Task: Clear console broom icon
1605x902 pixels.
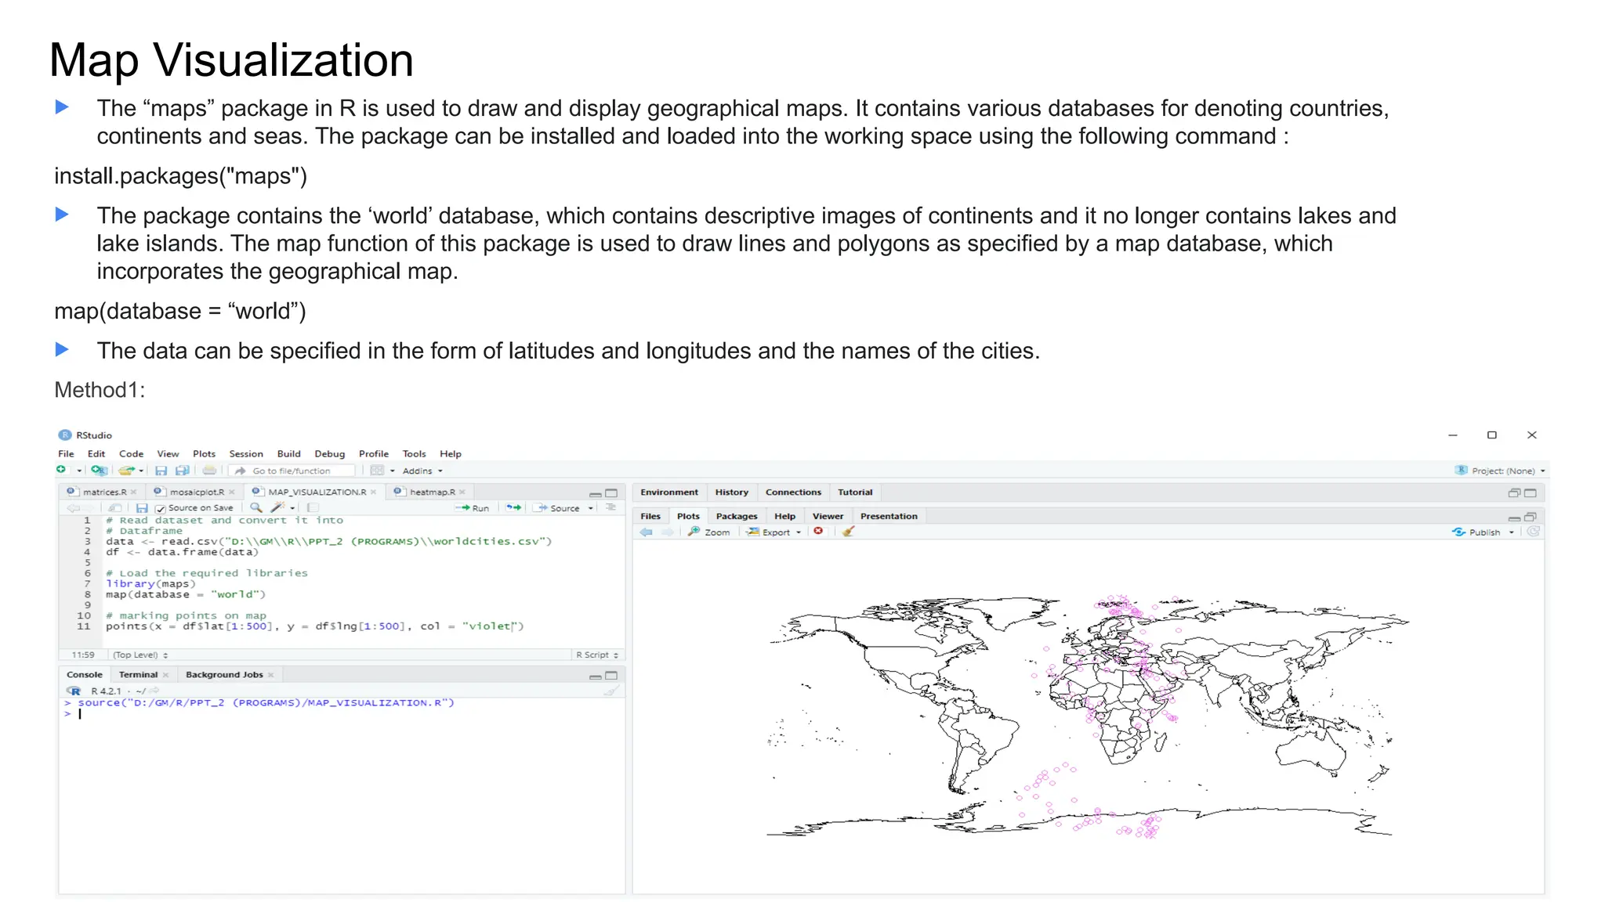Action: click(x=611, y=691)
